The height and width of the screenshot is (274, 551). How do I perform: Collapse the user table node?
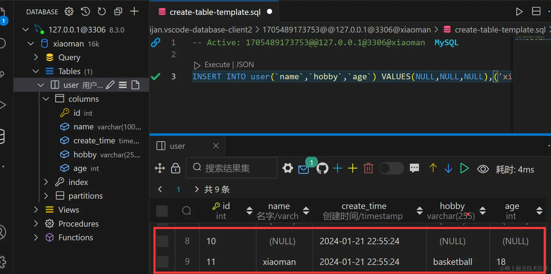[x=41, y=85]
